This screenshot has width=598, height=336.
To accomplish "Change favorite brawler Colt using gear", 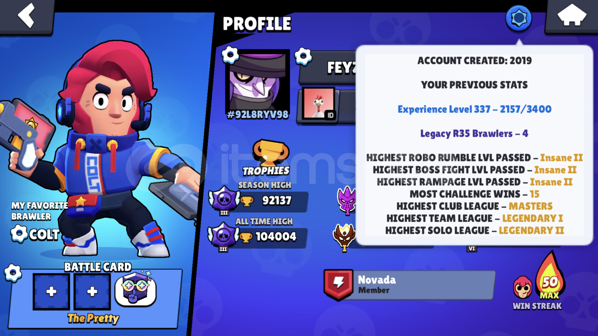I will pyautogui.click(x=19, y=233).
